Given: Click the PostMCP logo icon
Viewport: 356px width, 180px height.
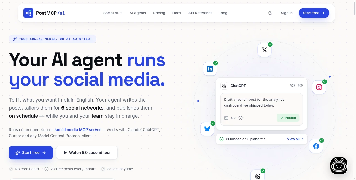Looking at the screenshot, I should click(x=28, y=13).
